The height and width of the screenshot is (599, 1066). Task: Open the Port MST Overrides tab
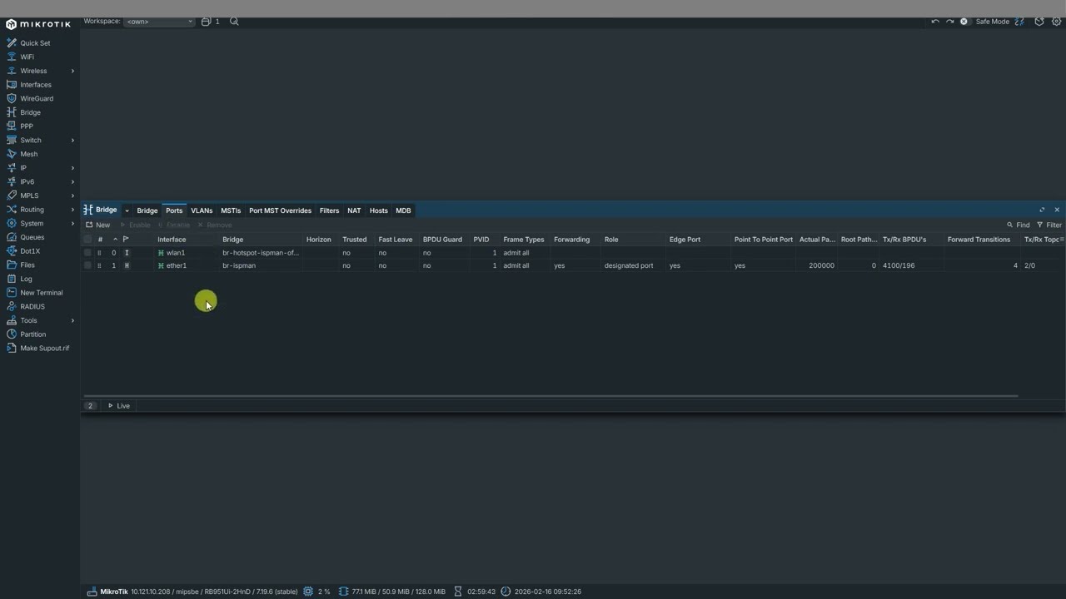[x=280, y=210]
